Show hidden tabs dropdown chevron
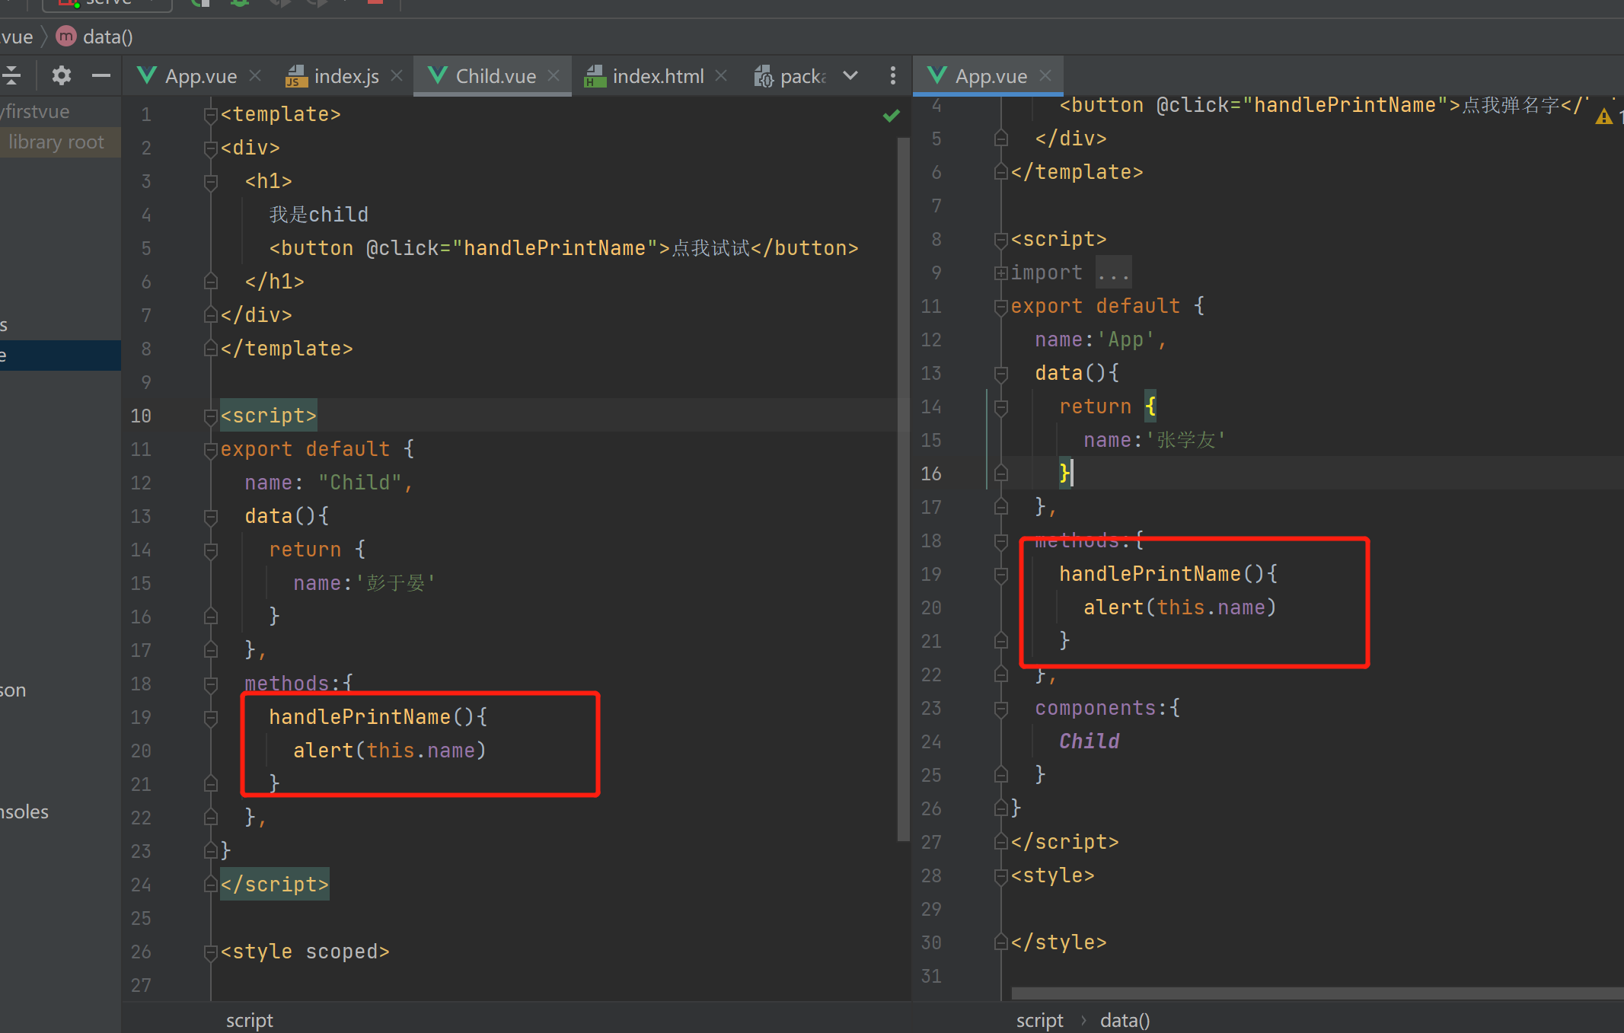Viewport: 1624px width, 1033px height. click(x=850, y=75)
